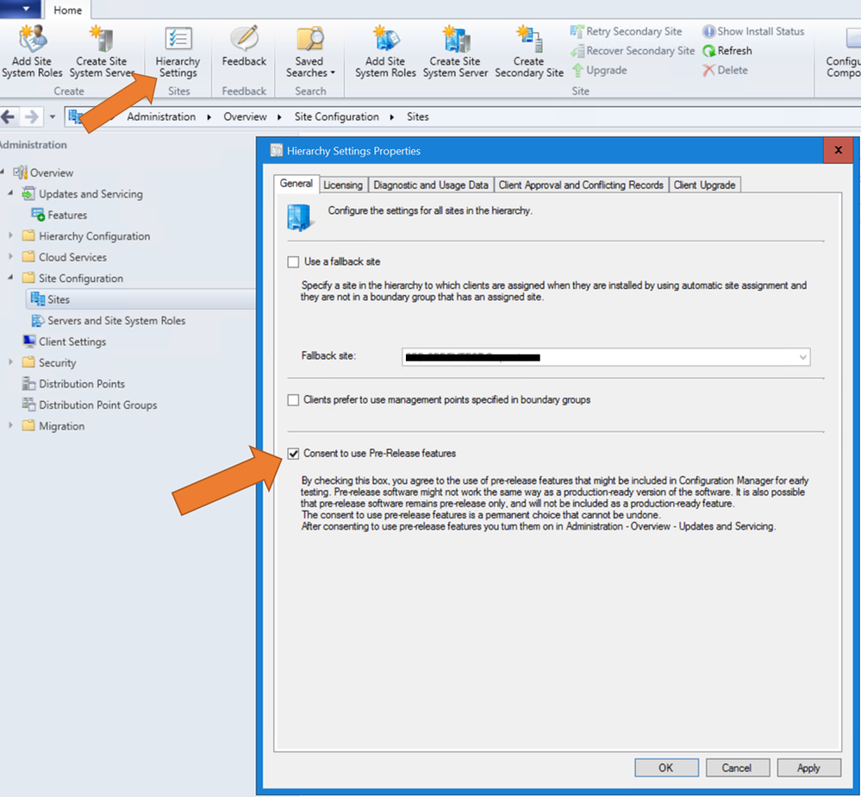Click the Delete ribbon command

[725, 71]
